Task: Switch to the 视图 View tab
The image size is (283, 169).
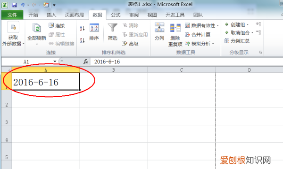Action: coord(152,15)
